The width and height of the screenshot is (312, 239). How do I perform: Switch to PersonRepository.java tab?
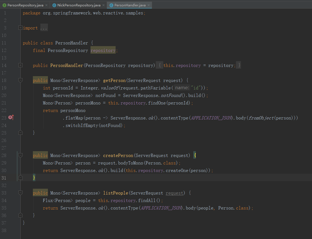[x=25, y=5]
